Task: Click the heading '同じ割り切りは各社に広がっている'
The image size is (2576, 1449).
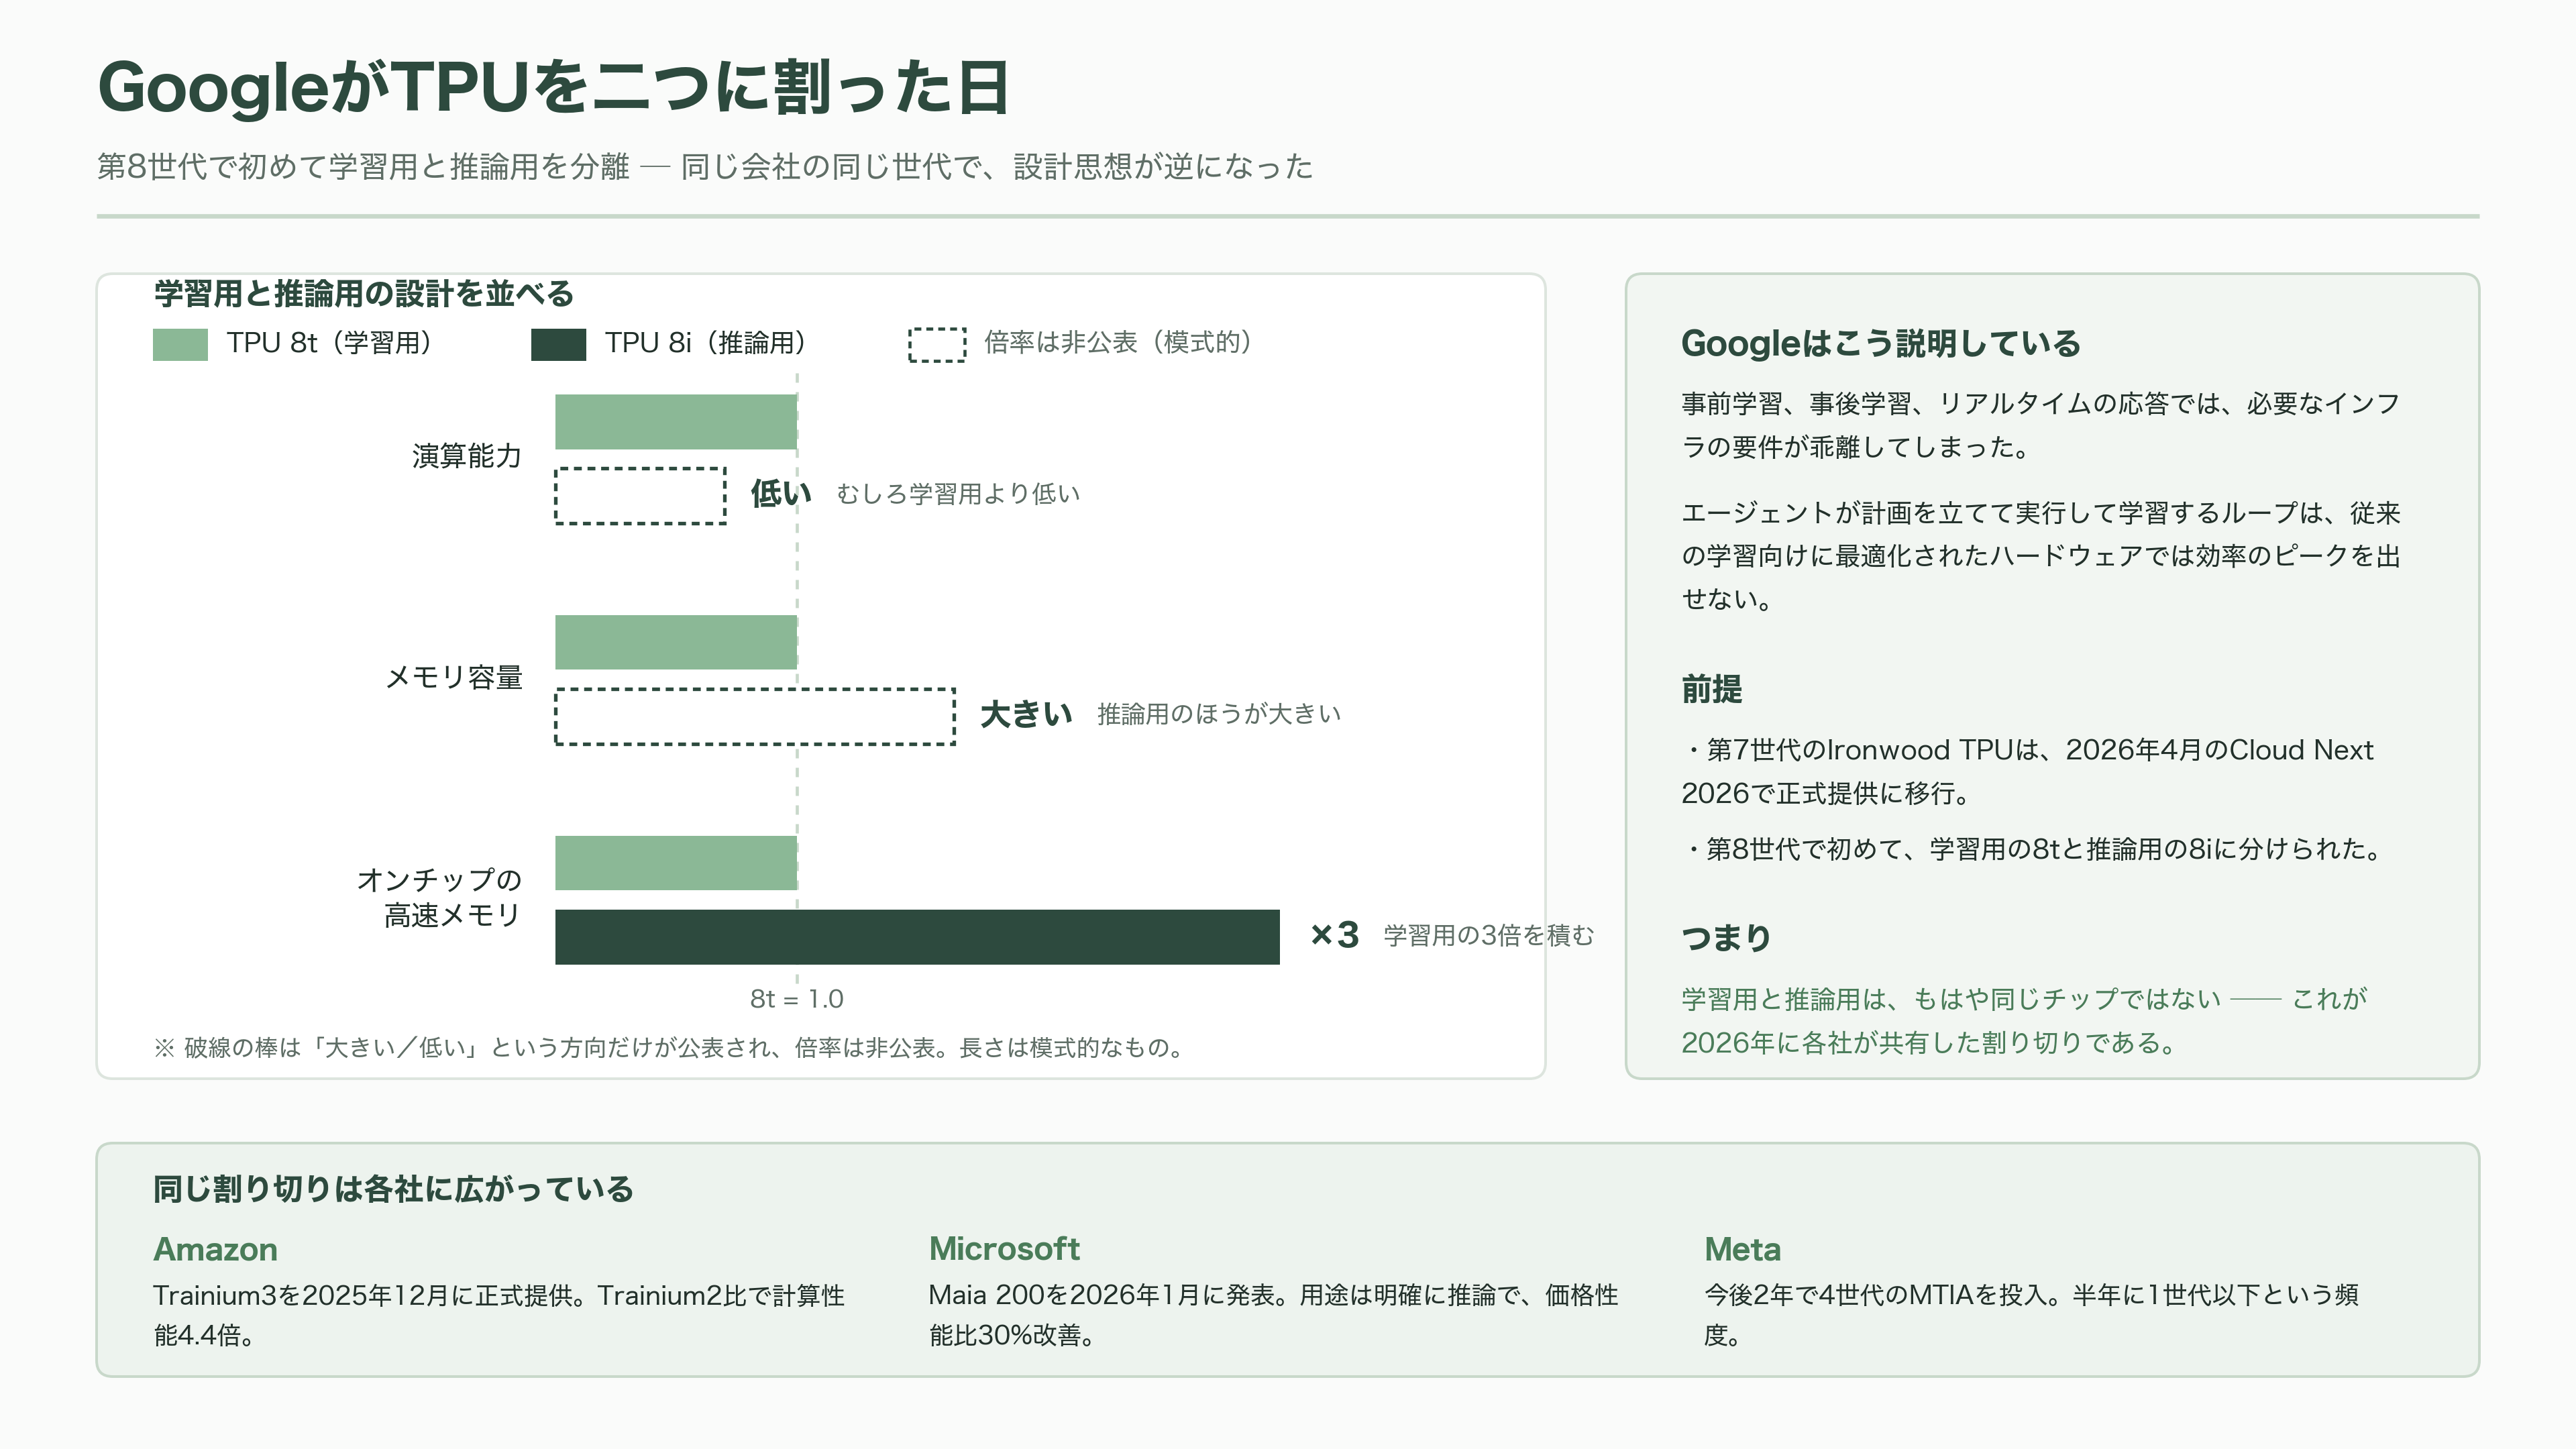Action: coord(393,1189)
